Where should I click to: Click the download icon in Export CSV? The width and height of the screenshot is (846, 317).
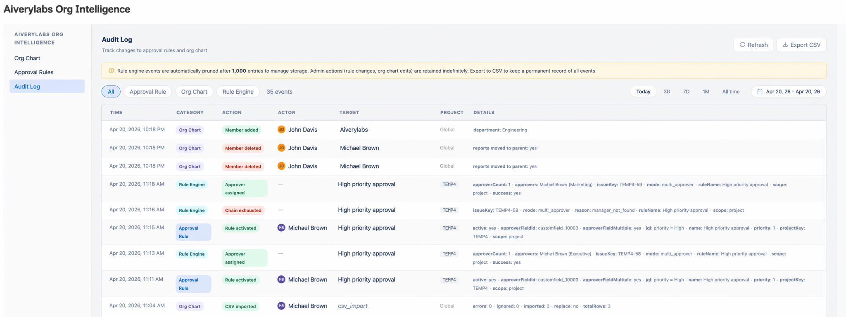click(785, 45)
